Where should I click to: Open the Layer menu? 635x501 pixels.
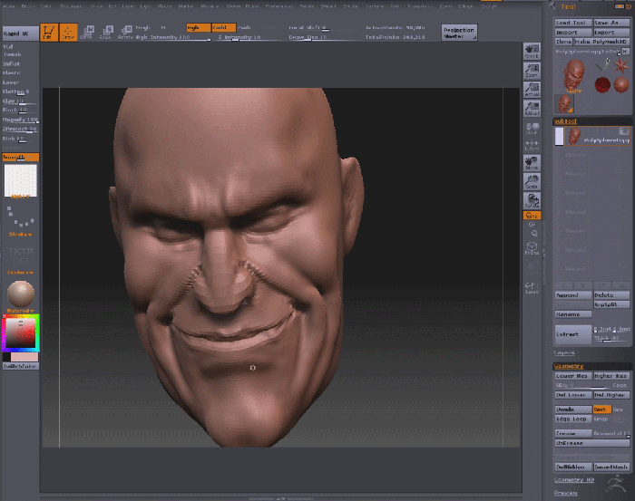pyautogui.click(x=128, y=5)
